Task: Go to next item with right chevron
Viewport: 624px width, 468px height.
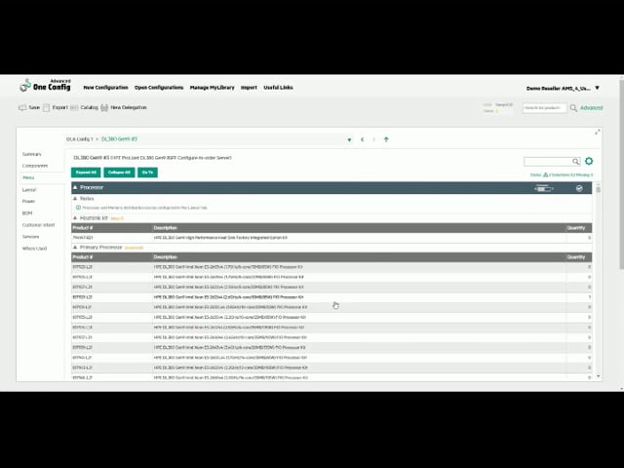Action: point(373,139)
